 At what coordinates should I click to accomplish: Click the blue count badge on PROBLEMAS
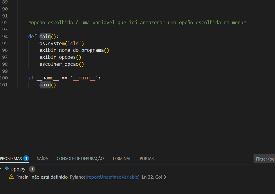coord(26,159)
